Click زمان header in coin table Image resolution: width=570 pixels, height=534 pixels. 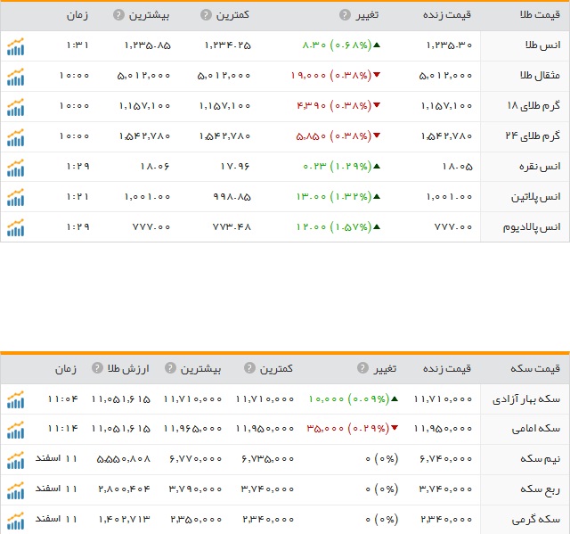click(66, 368)
